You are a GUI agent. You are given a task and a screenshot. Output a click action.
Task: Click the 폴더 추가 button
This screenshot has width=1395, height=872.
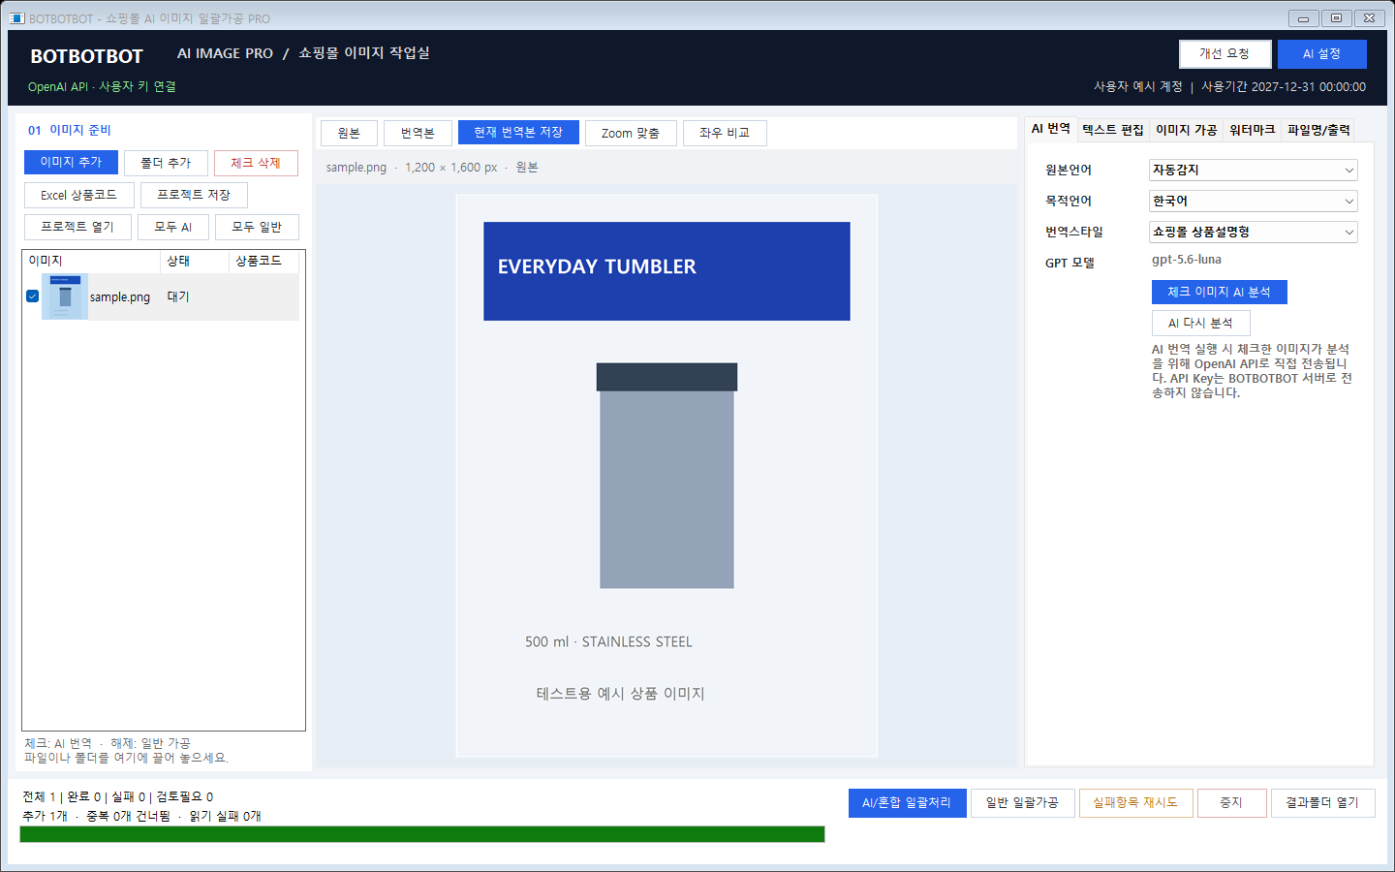(166, 163)
